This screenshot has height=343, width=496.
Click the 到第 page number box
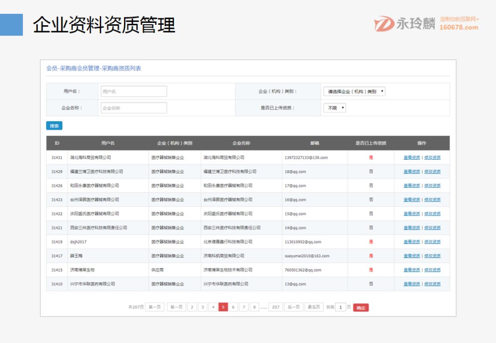340,307
